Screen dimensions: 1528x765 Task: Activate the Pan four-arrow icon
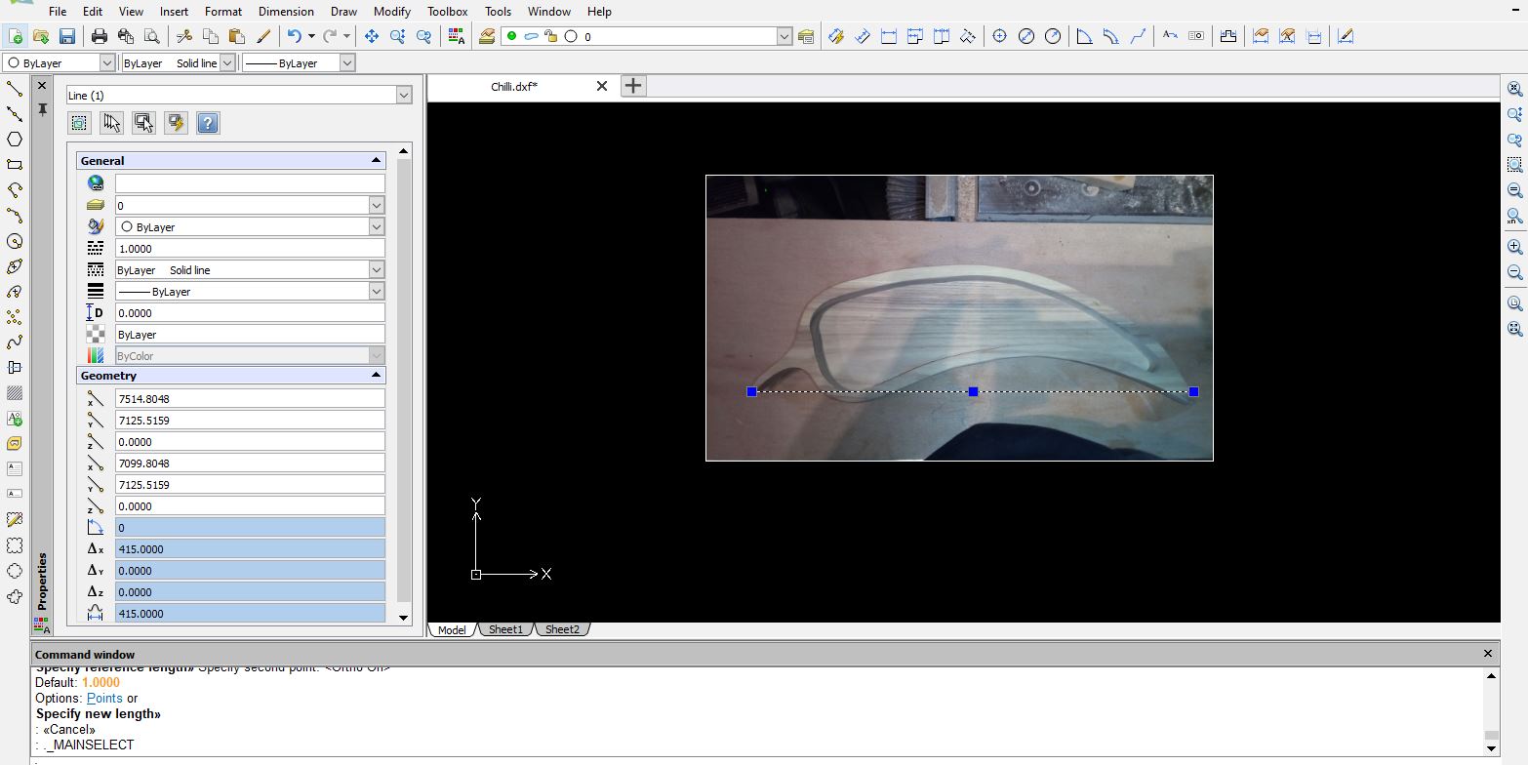point(371,36)
